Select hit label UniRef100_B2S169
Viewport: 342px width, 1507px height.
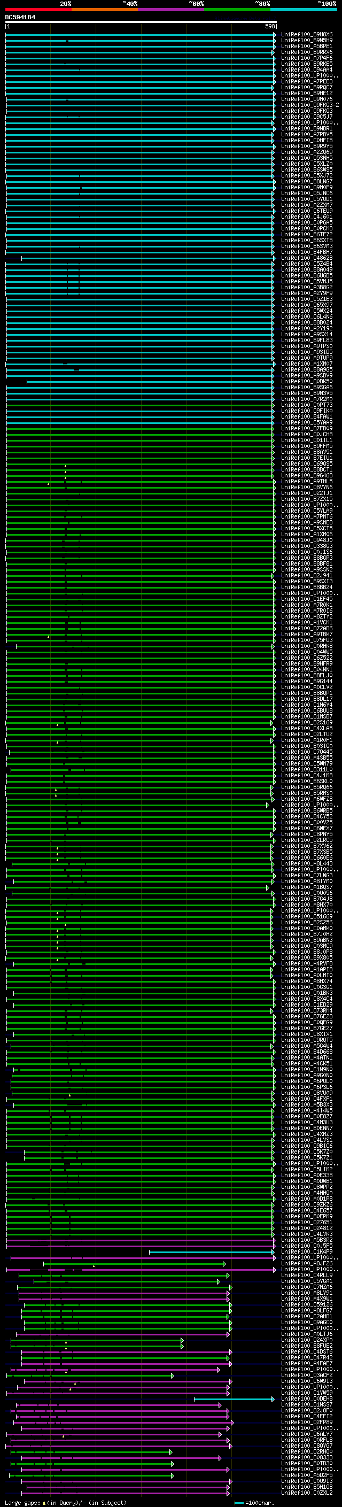click(x=307, y=723)
